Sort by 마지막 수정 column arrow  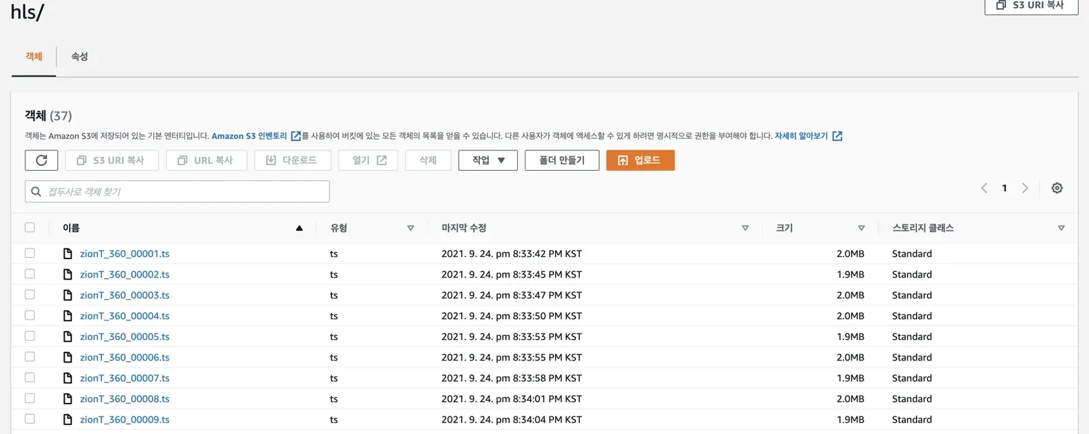[745, 228]
